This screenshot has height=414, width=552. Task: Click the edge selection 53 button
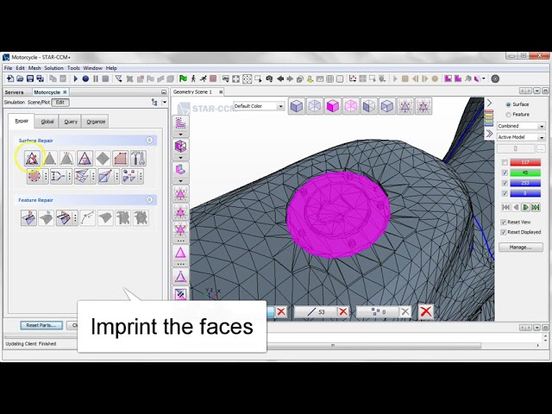pos(315,312)
